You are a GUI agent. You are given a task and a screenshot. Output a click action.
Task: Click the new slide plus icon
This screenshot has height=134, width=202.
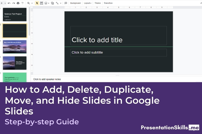(2, 3)
